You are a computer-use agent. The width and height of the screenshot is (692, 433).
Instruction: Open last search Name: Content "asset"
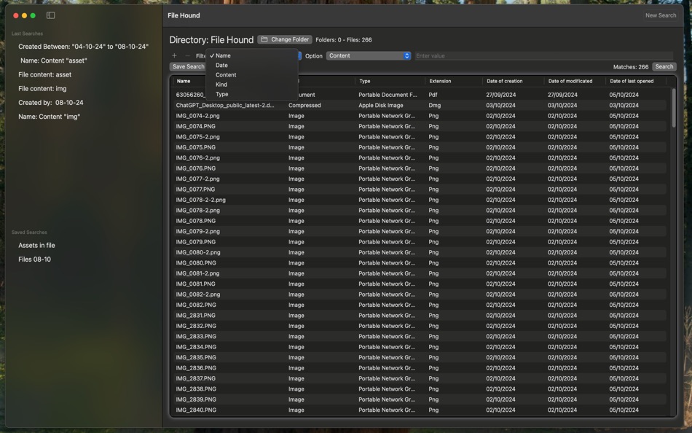pos(53,61)
